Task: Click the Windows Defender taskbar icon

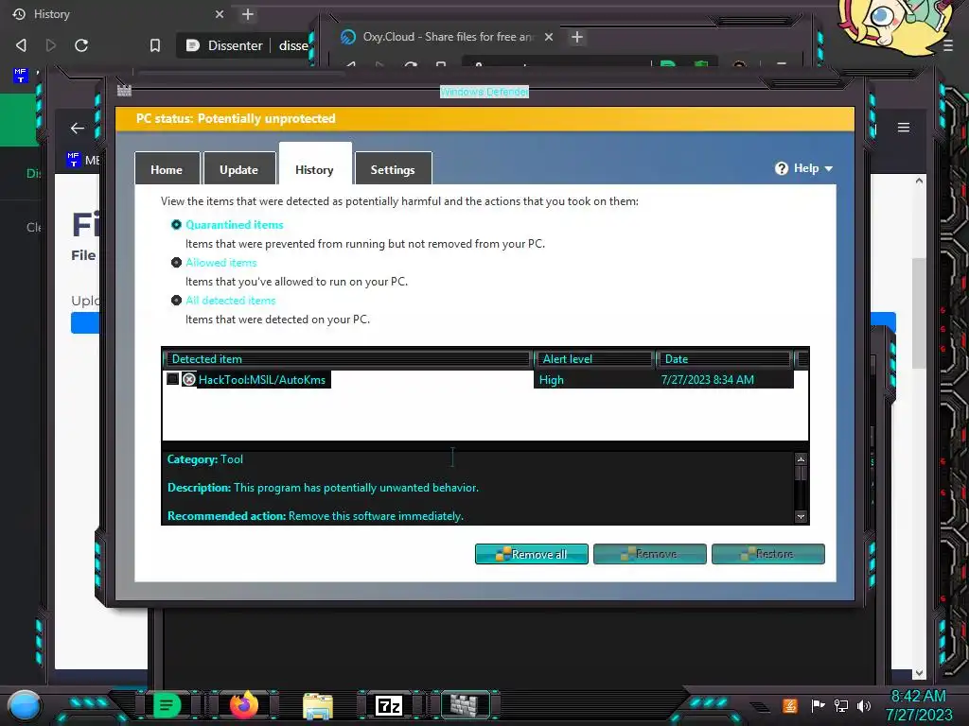Action: pos(464,704)
